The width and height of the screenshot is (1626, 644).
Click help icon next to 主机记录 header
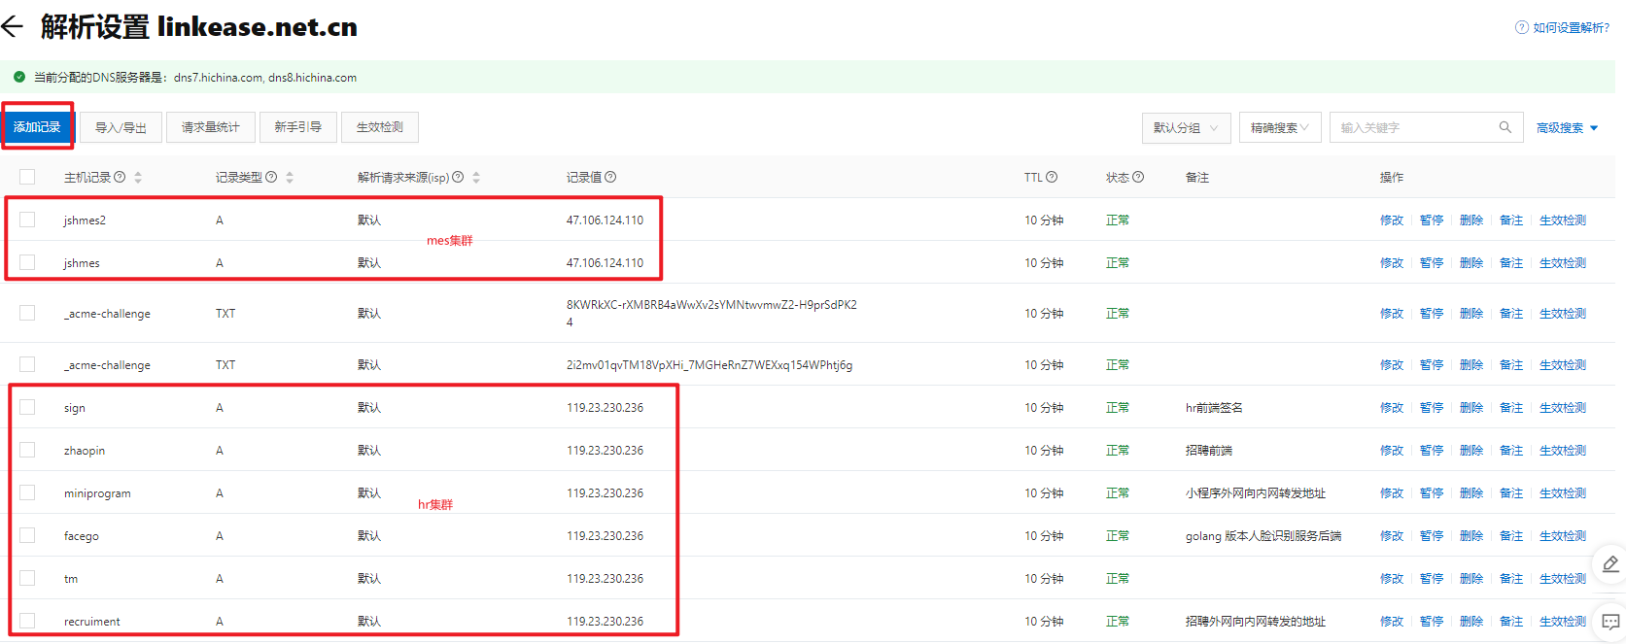[120, 177]
